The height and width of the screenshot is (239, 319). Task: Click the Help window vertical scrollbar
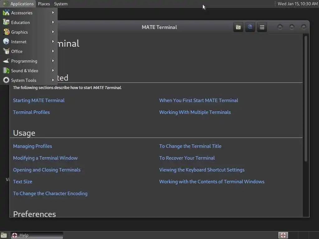pos(306,99)
